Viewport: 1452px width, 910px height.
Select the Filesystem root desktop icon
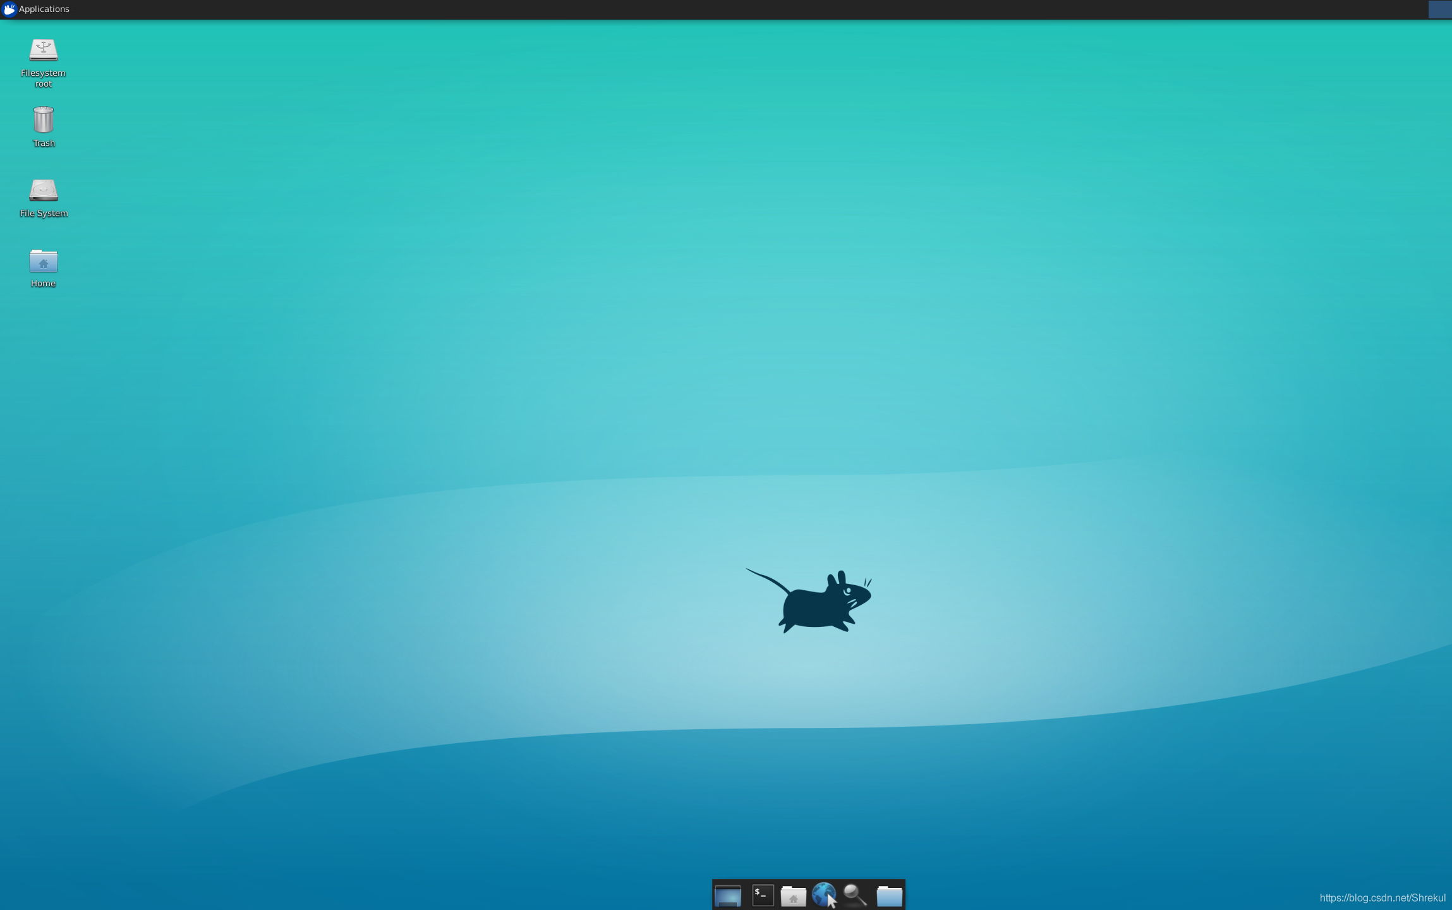point(43,50)
